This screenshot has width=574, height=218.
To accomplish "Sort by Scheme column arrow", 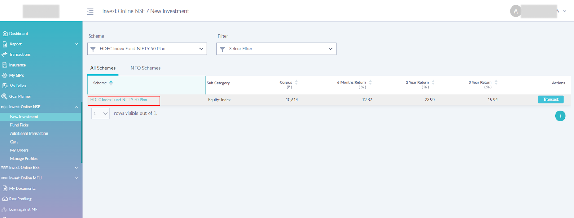I will [x=111, y=82].
